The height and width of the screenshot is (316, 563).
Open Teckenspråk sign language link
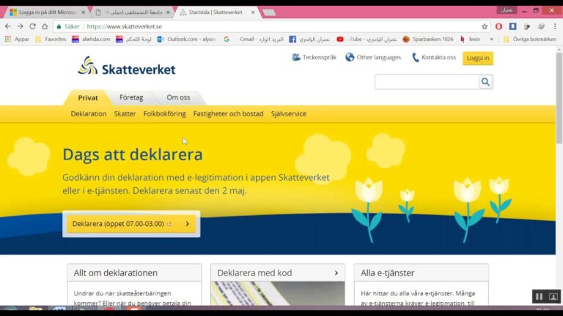click(x=314, y=57)
